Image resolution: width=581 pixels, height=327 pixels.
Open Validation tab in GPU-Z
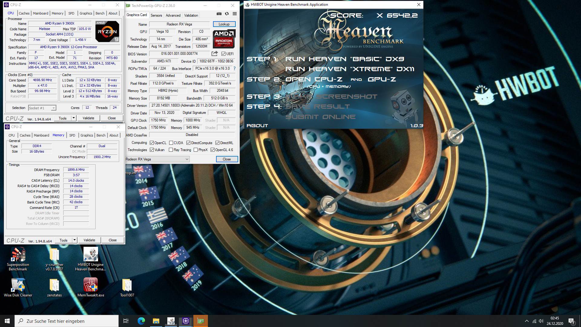(191, 15)
